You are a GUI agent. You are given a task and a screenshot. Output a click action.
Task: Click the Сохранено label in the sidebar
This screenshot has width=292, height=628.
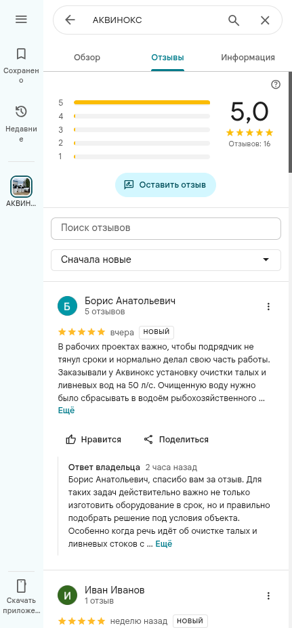pos(21,75)
